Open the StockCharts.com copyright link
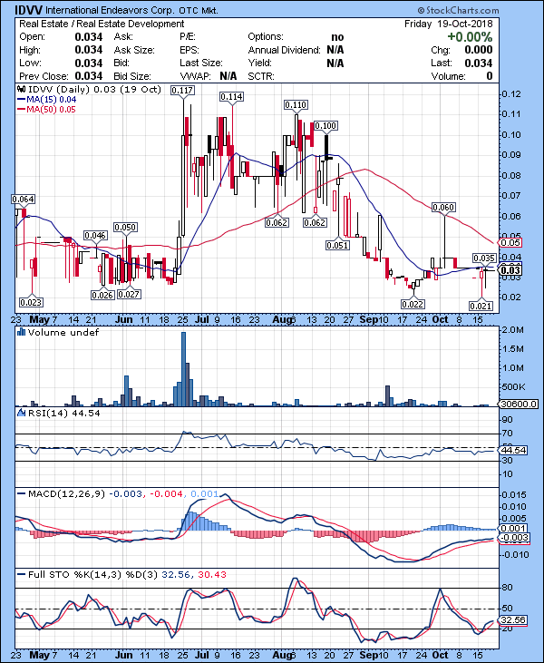The width and height of the screenshot is (544, 663). [458, 10]
